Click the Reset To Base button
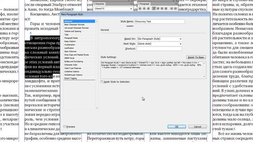Image resolution: width=253 pixels, height=142 pixels. tap(196, 57)
